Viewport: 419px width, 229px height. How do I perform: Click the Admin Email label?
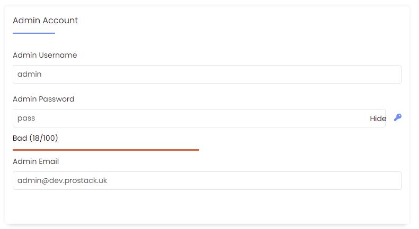[36, 161]
